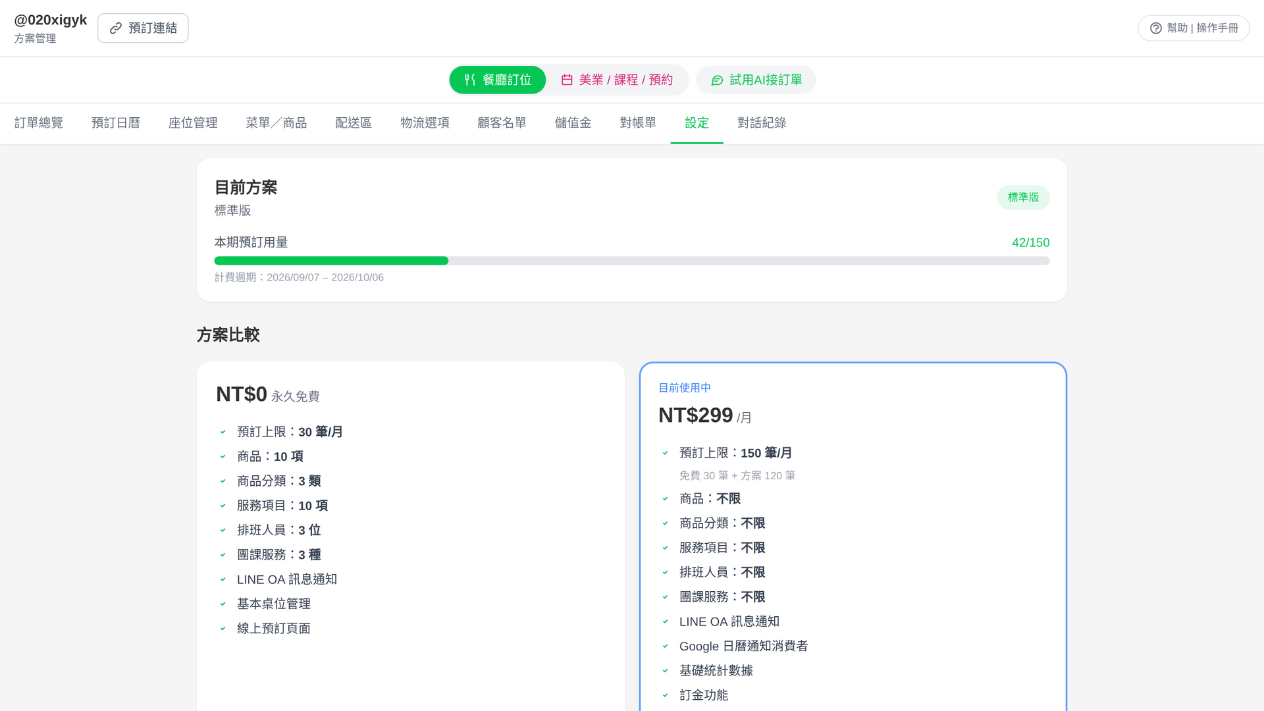The width and height of the screenshot is (1264, 711).
Task: Click the checkmark beside 服務項目：10 項
Action: [223, 506]
